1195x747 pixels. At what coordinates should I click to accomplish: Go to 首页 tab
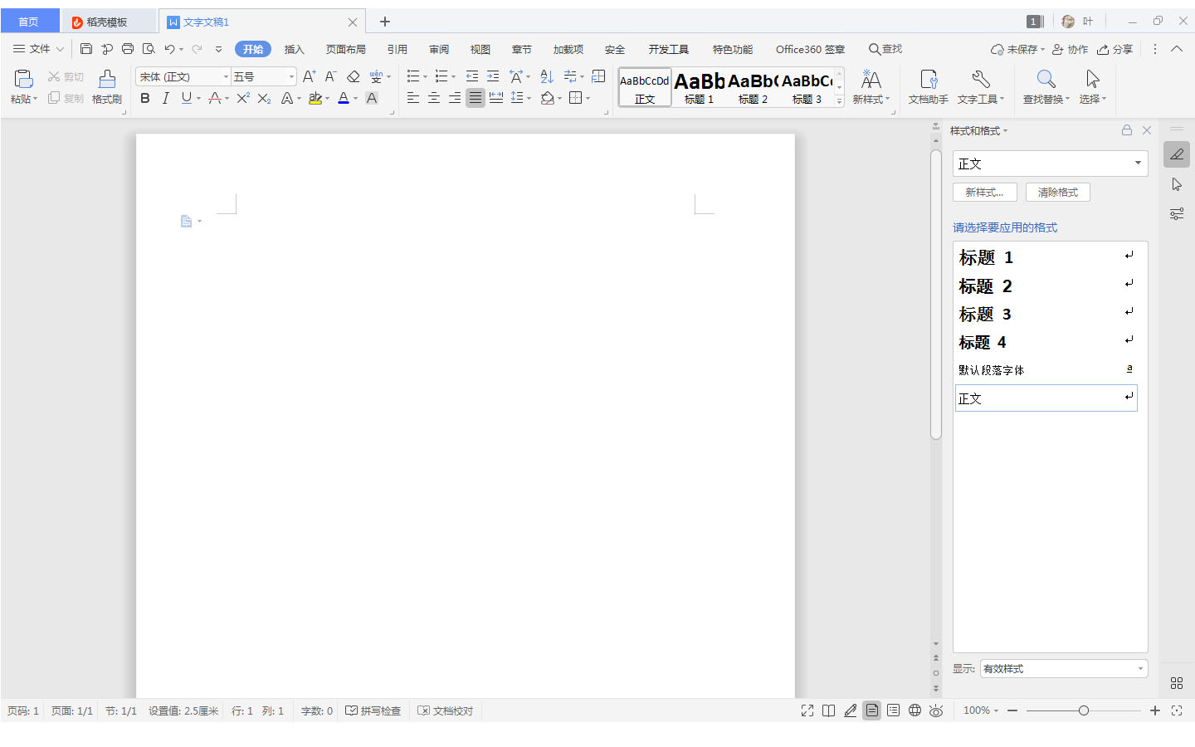click(x=29, y=22)
